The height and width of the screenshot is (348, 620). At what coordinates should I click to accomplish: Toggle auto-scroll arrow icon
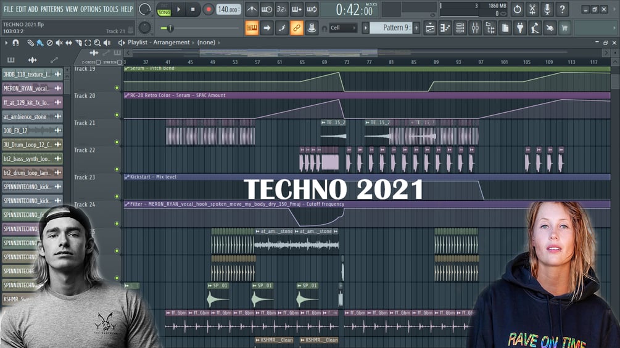[267, 28]
